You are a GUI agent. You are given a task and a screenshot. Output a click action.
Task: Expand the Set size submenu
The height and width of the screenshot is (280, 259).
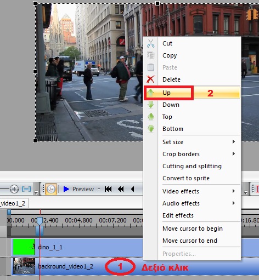192,142
